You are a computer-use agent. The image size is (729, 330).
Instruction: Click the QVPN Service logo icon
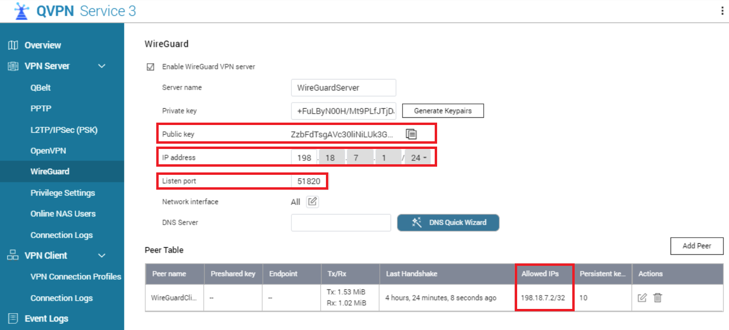click(23, 11)
